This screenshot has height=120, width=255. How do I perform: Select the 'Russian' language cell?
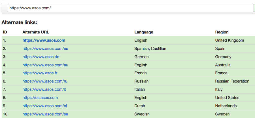[x=141, y=81]
